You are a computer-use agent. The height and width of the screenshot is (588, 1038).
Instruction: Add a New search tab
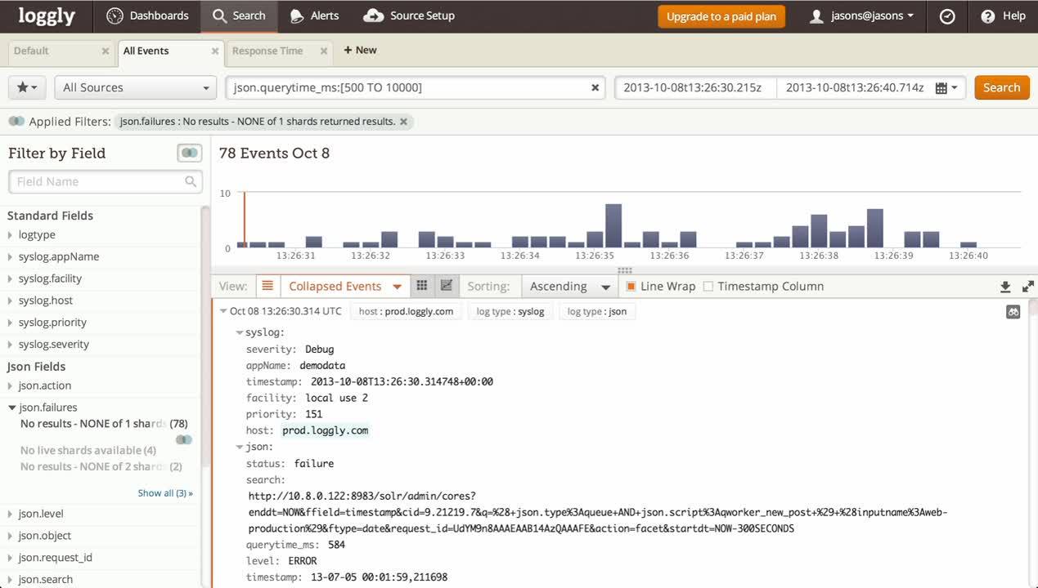360,50
